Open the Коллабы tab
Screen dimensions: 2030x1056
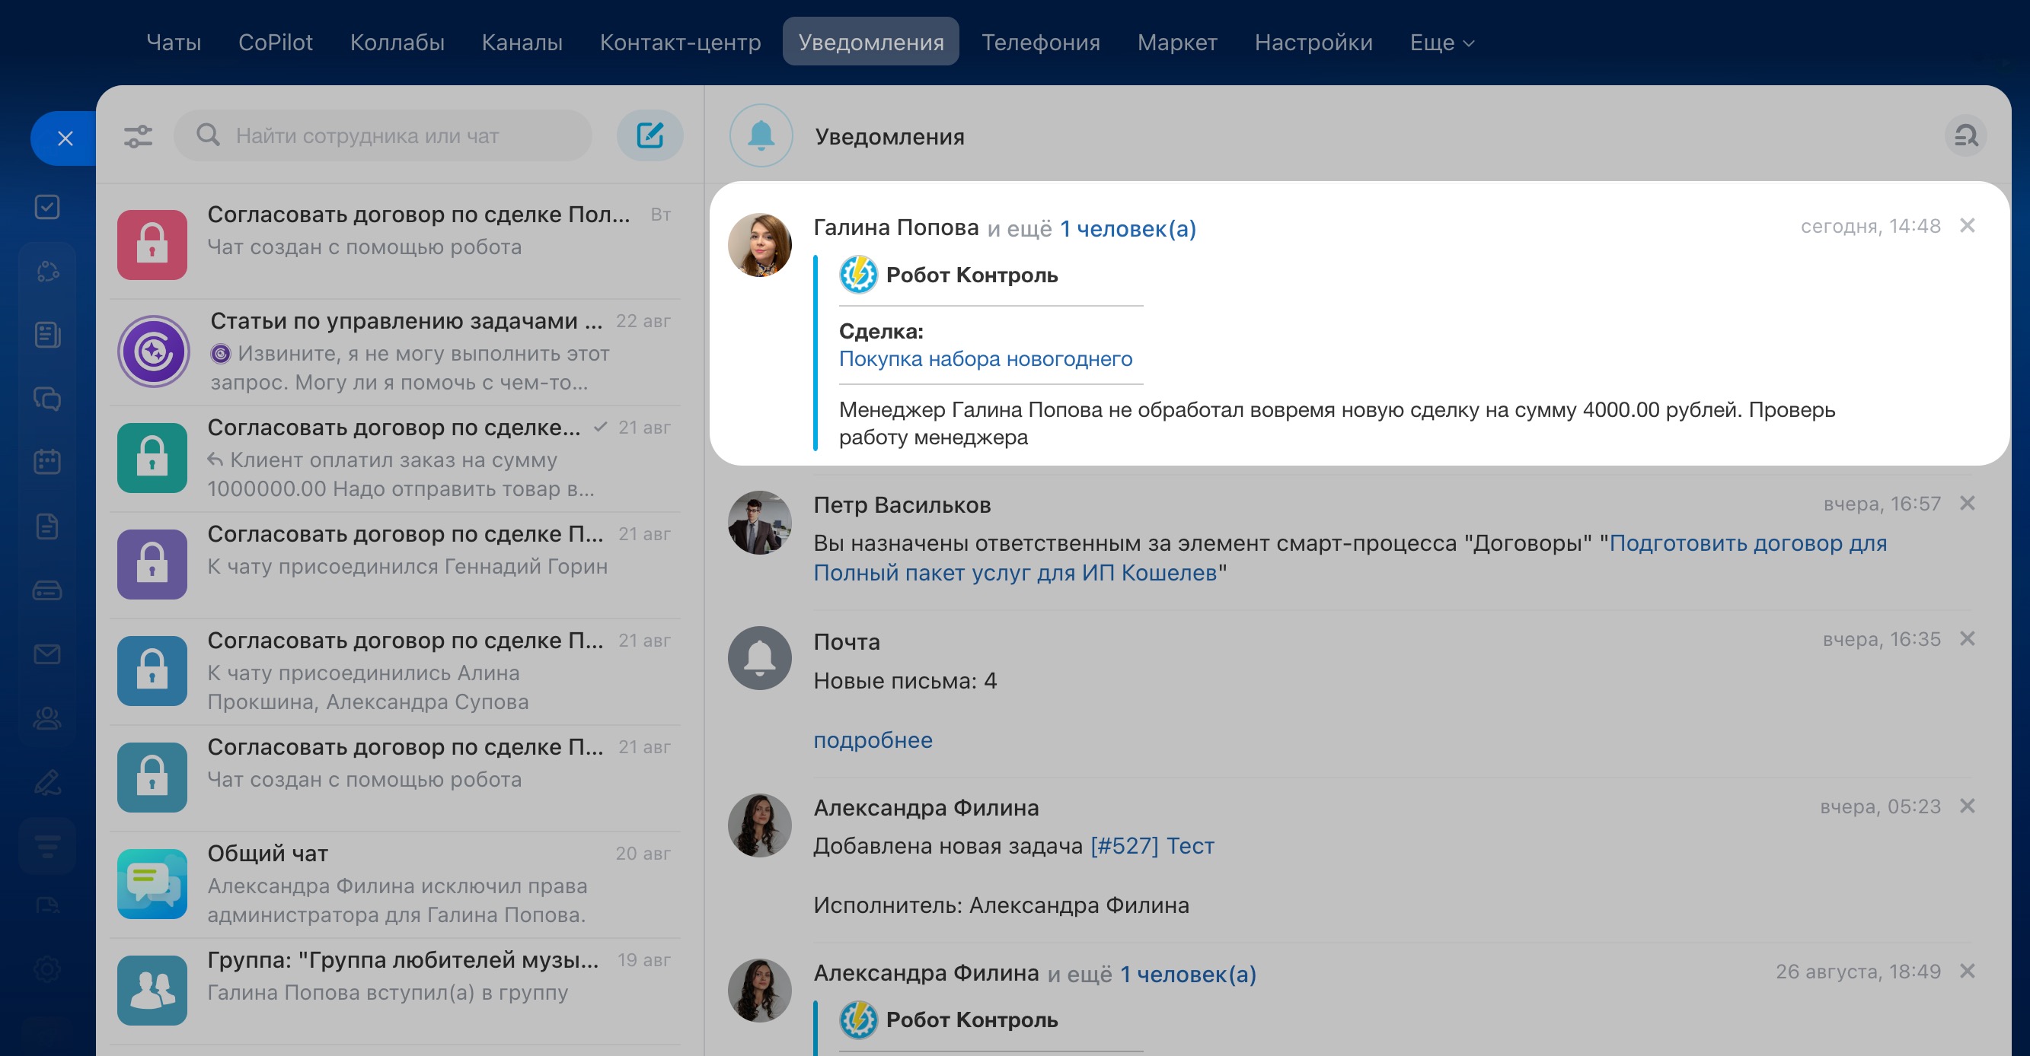coord(397,42)
